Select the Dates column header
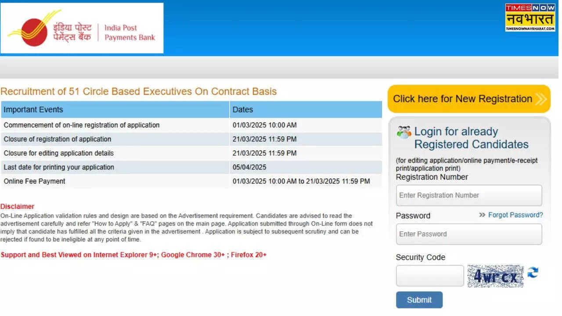Viewport: 562px width, 316px height. [x=305, y=110]
